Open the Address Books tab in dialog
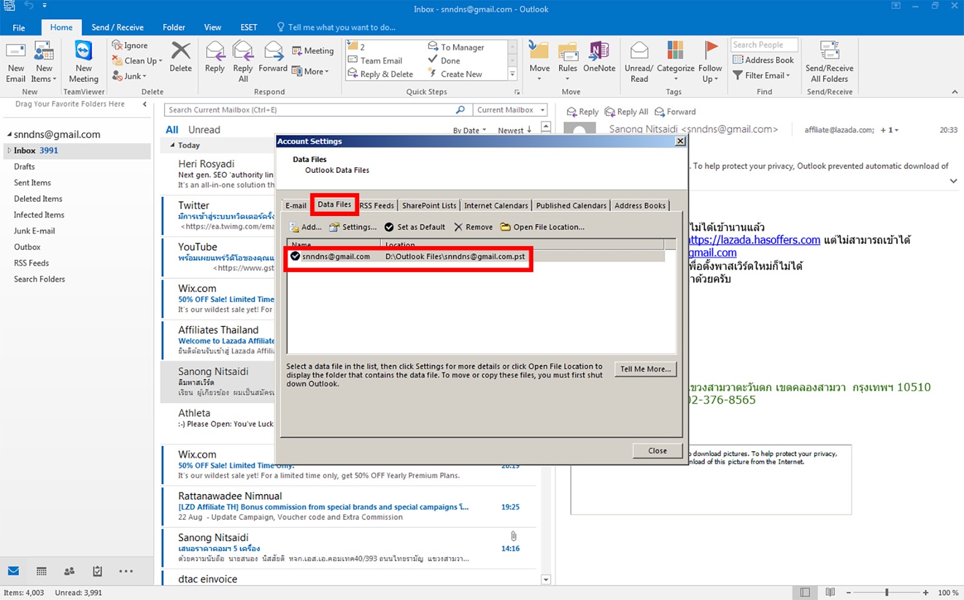The image size is (964, 600). click(x=640, y=206)
